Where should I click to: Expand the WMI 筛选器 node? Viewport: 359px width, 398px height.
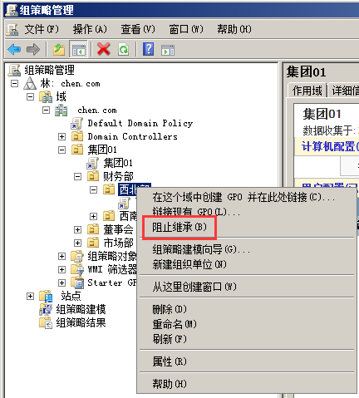tap(61, 269)
